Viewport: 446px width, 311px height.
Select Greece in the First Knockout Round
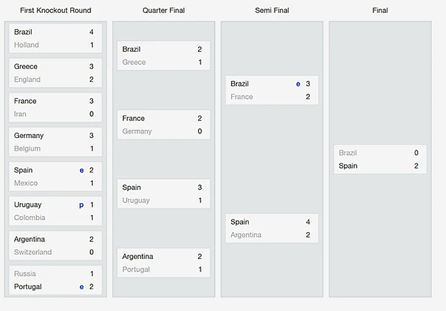[26, 67]
